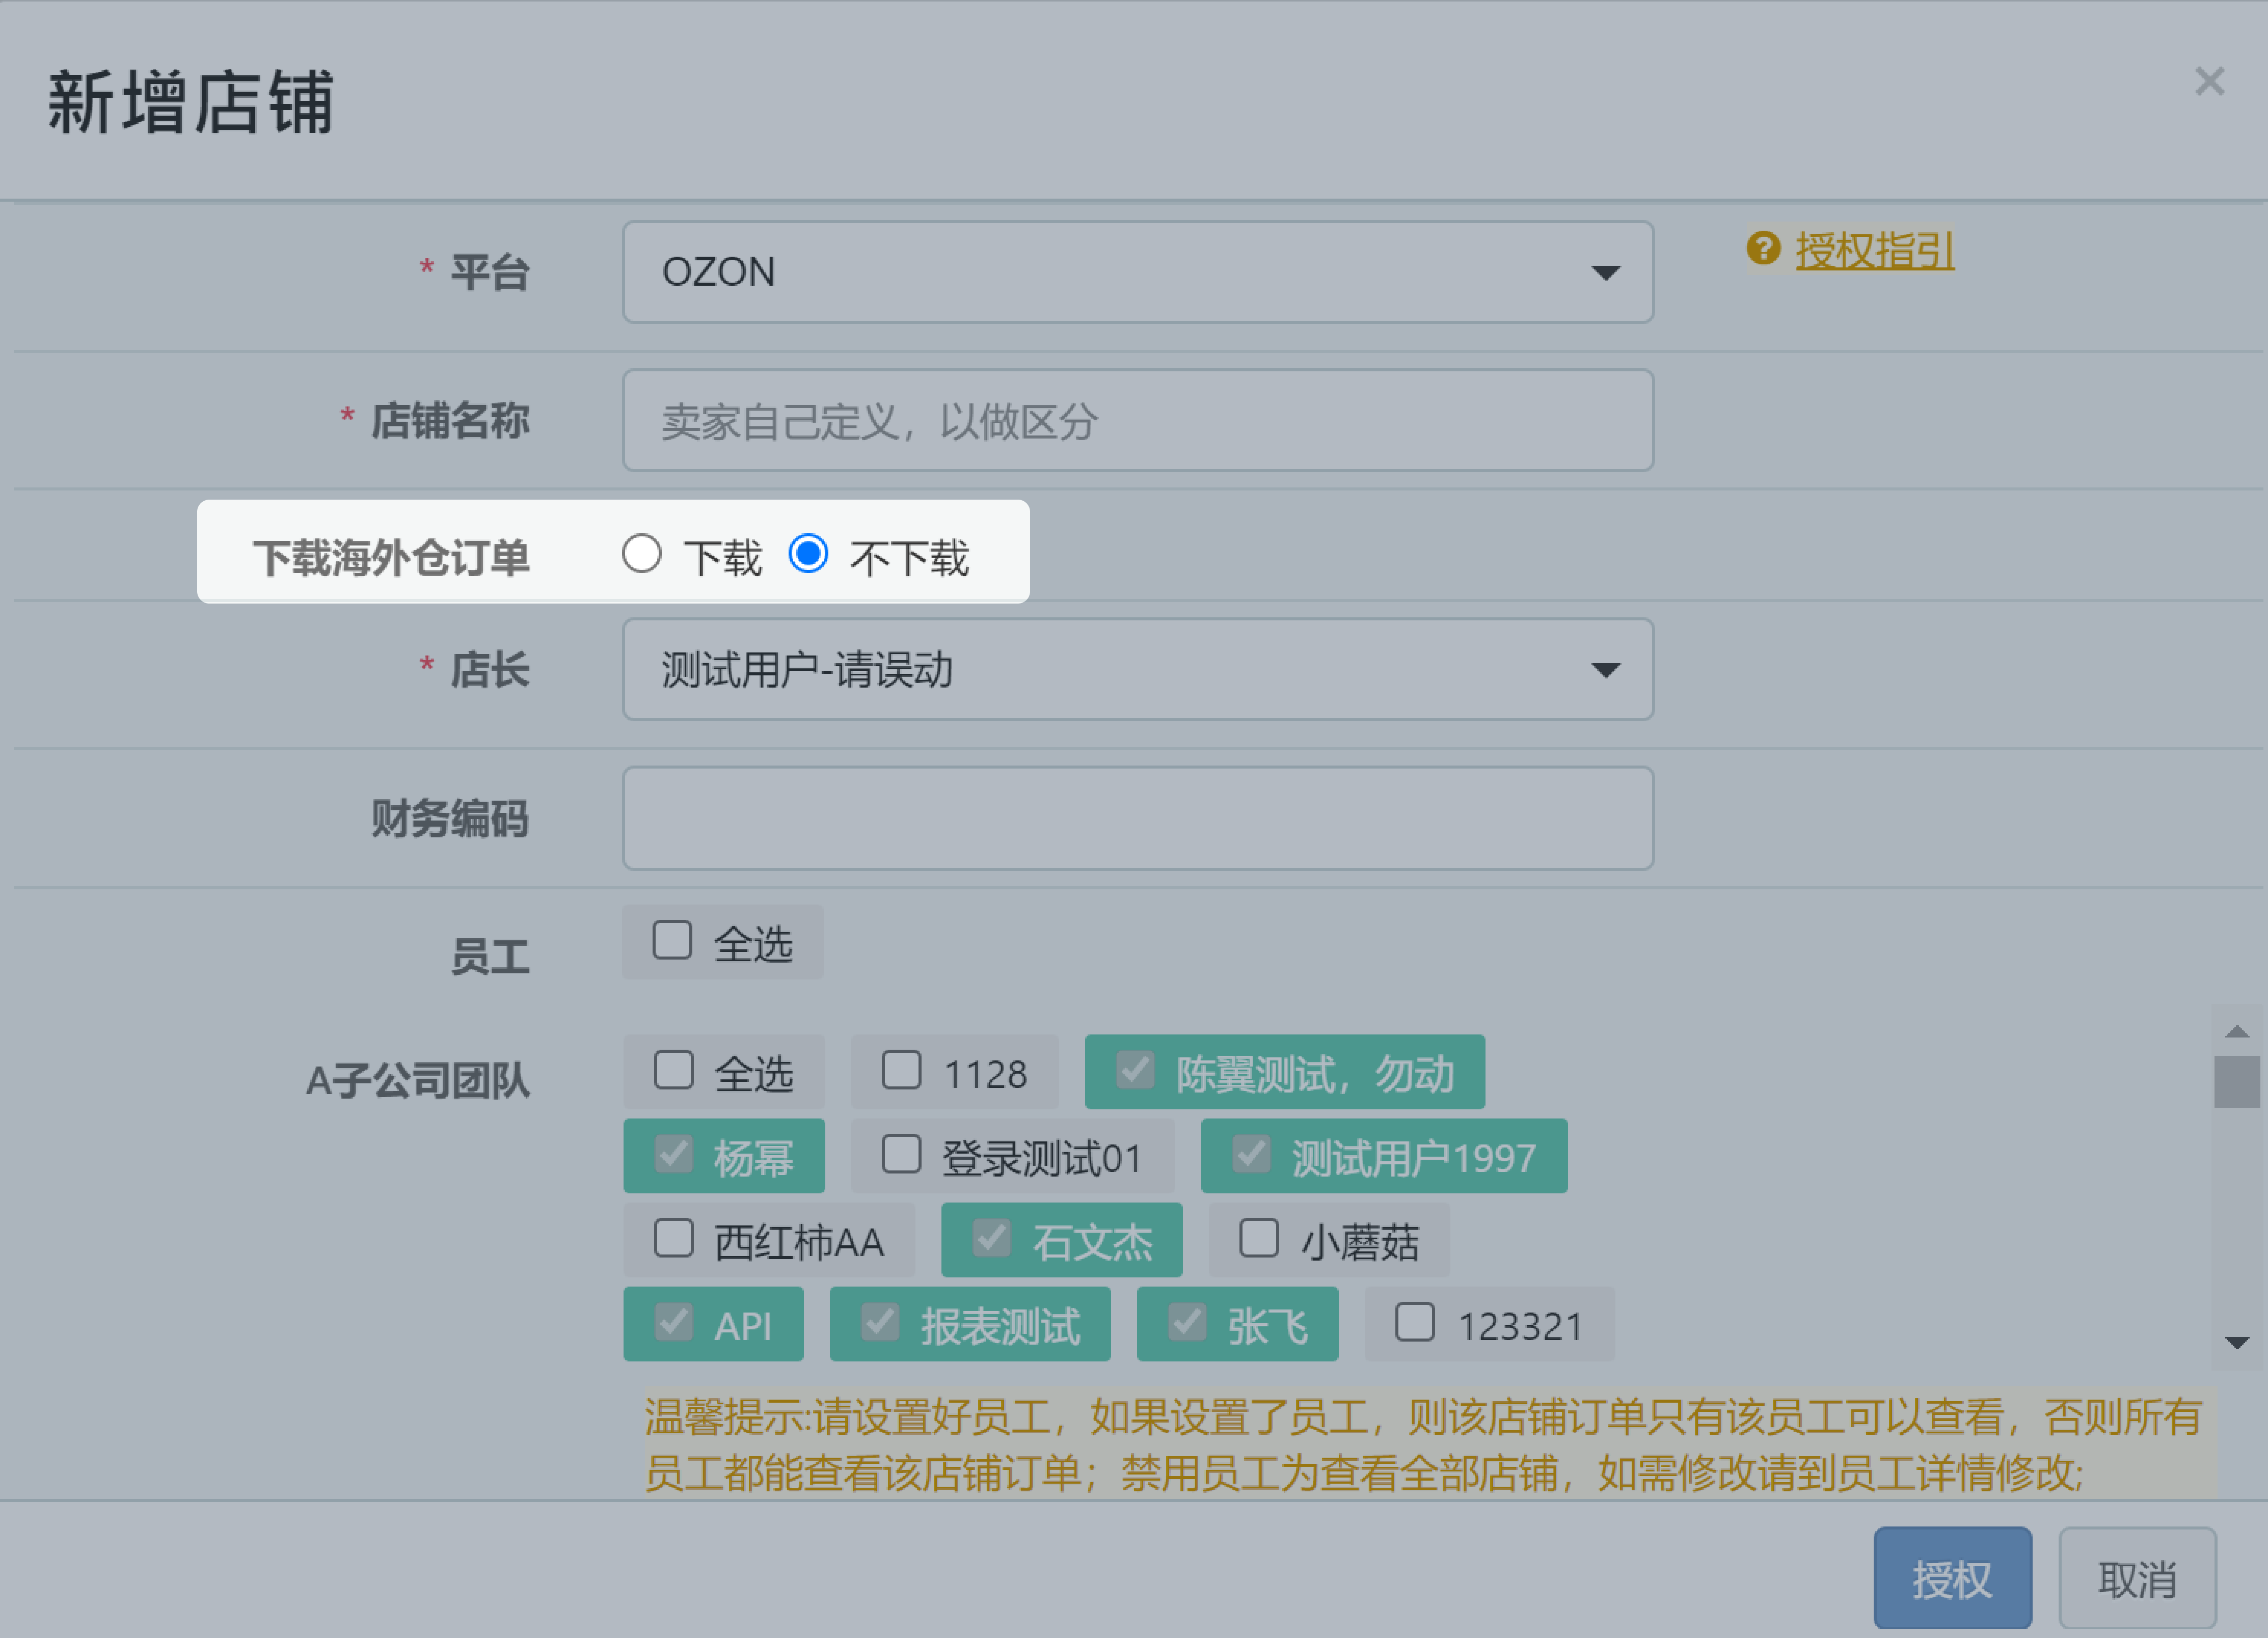Screen dimensions: 2268x1638
Task: Click the 店铺名称 input field
Action: tap(1137, 420)
